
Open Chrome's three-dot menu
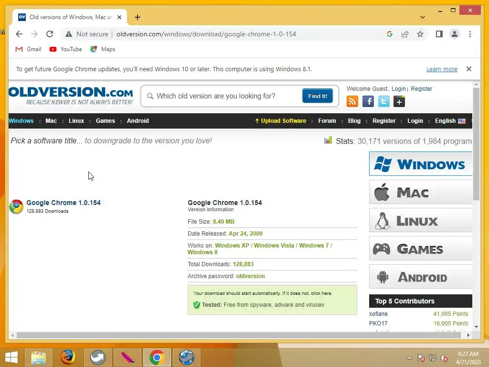[470, 34]
